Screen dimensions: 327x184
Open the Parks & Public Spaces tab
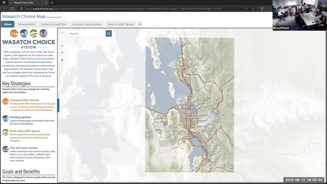click(120, 24)
